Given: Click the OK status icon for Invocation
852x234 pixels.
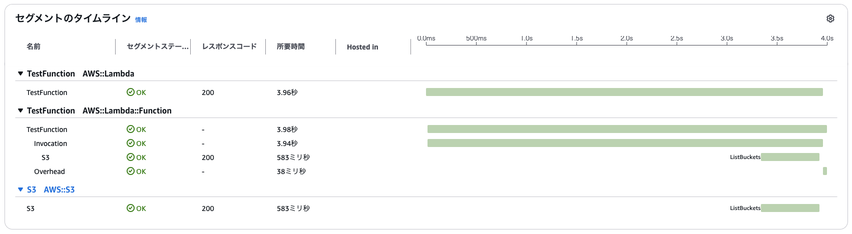Looking at the screenshot, I should pyautogui.click(x=131, y=143).
